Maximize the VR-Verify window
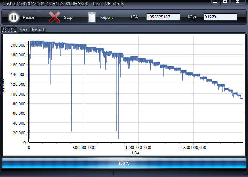 coord(225,2)
